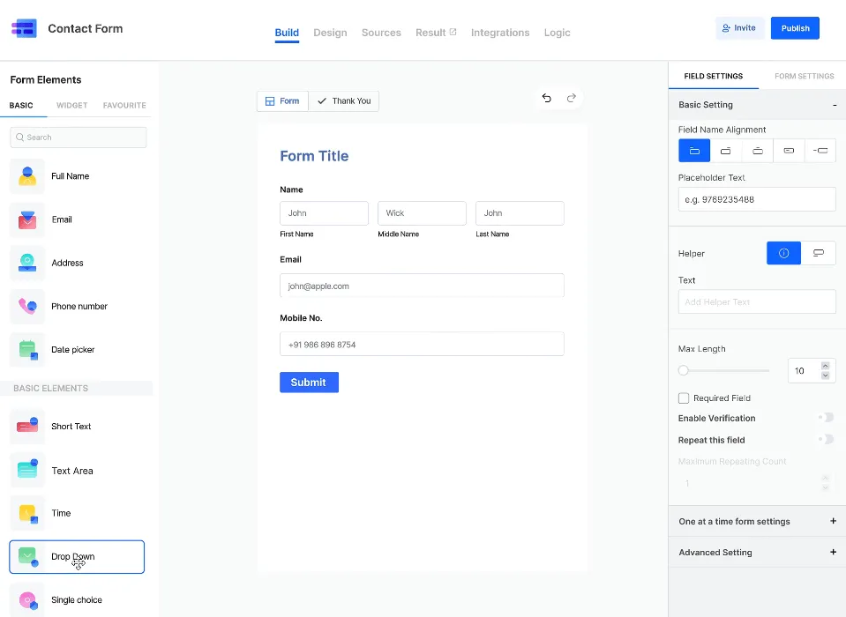Image resolution: width=846 pixels, height=617 pixels.
Task: Select the Text Area element icon
Action: 27,471
